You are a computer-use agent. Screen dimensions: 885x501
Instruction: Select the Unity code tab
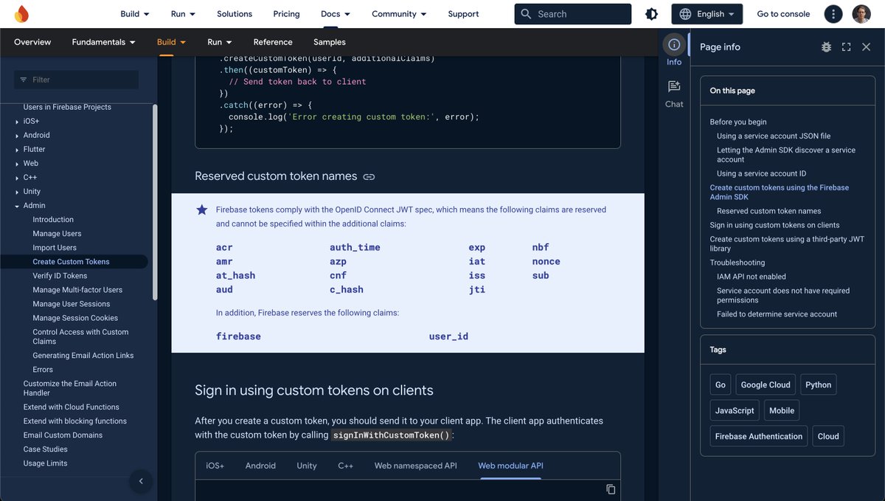click(x=307, y=466)
